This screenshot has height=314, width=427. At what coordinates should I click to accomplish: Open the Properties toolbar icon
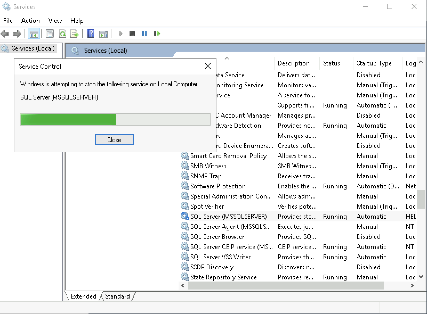point(50,34)
